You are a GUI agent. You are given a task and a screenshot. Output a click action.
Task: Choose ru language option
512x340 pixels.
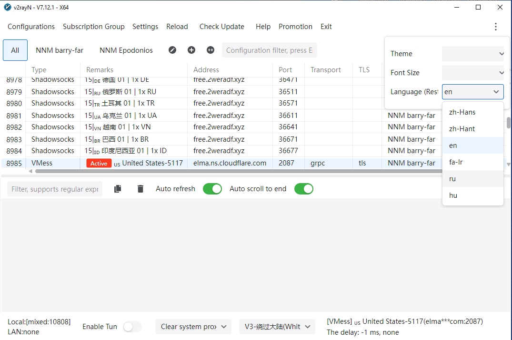473,179
